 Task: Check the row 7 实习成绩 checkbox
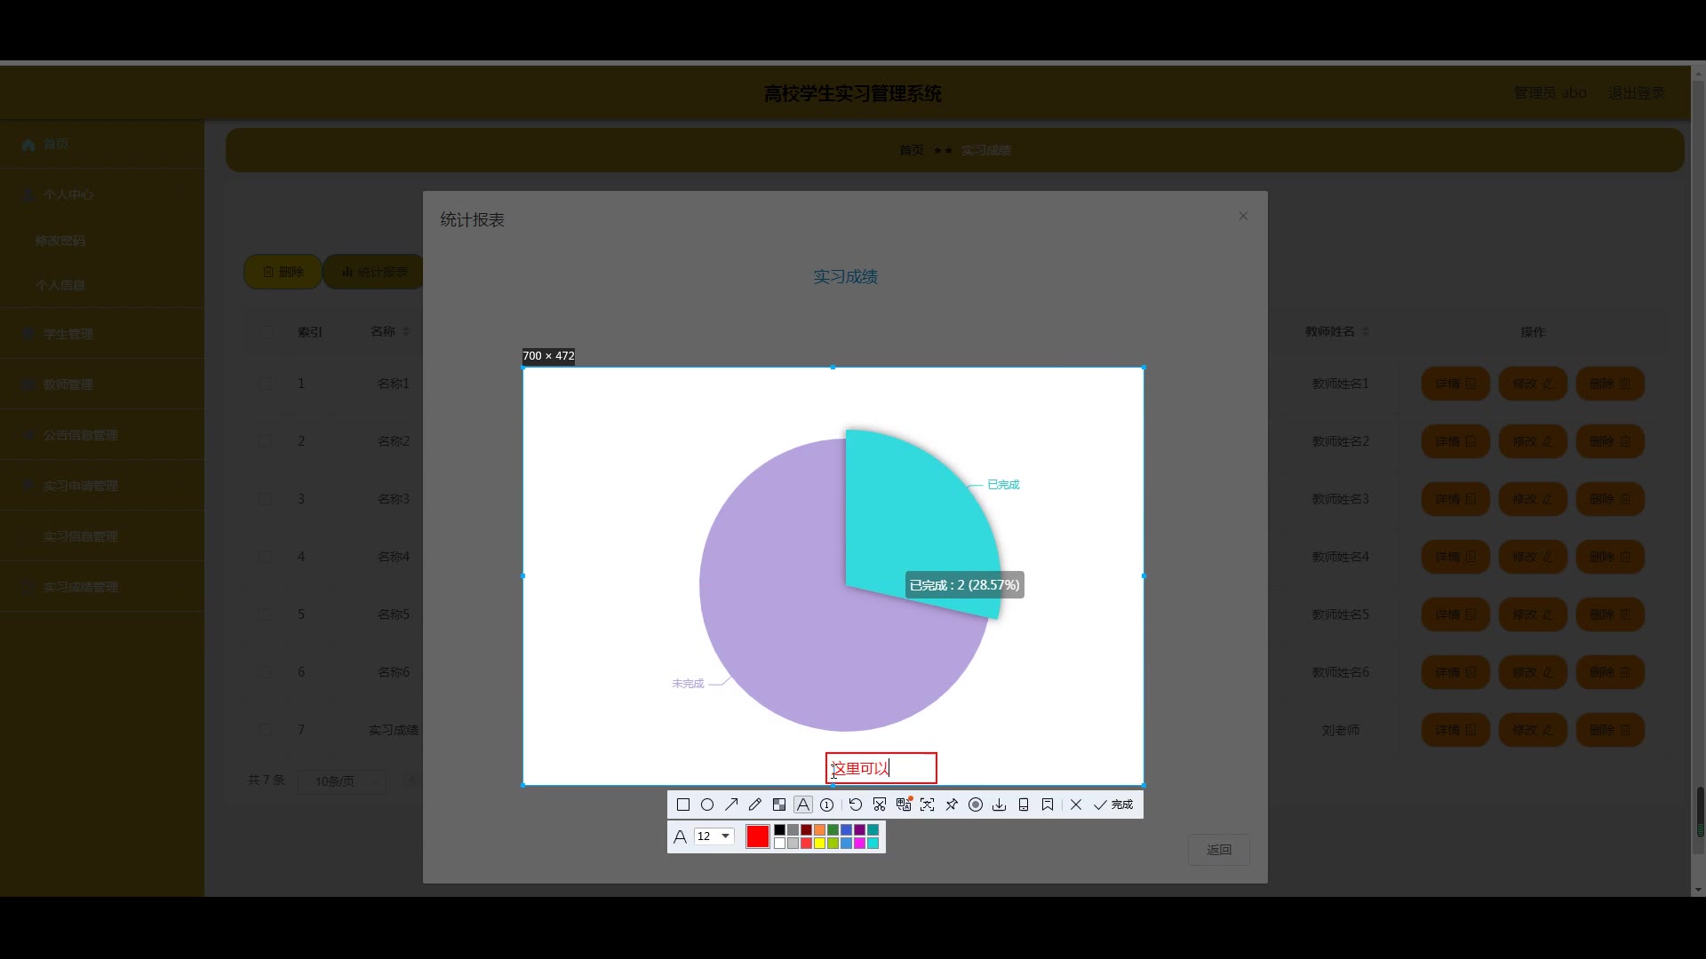(x=265, y=730)
